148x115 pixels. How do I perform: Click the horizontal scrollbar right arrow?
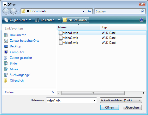(x=144, y=93)
